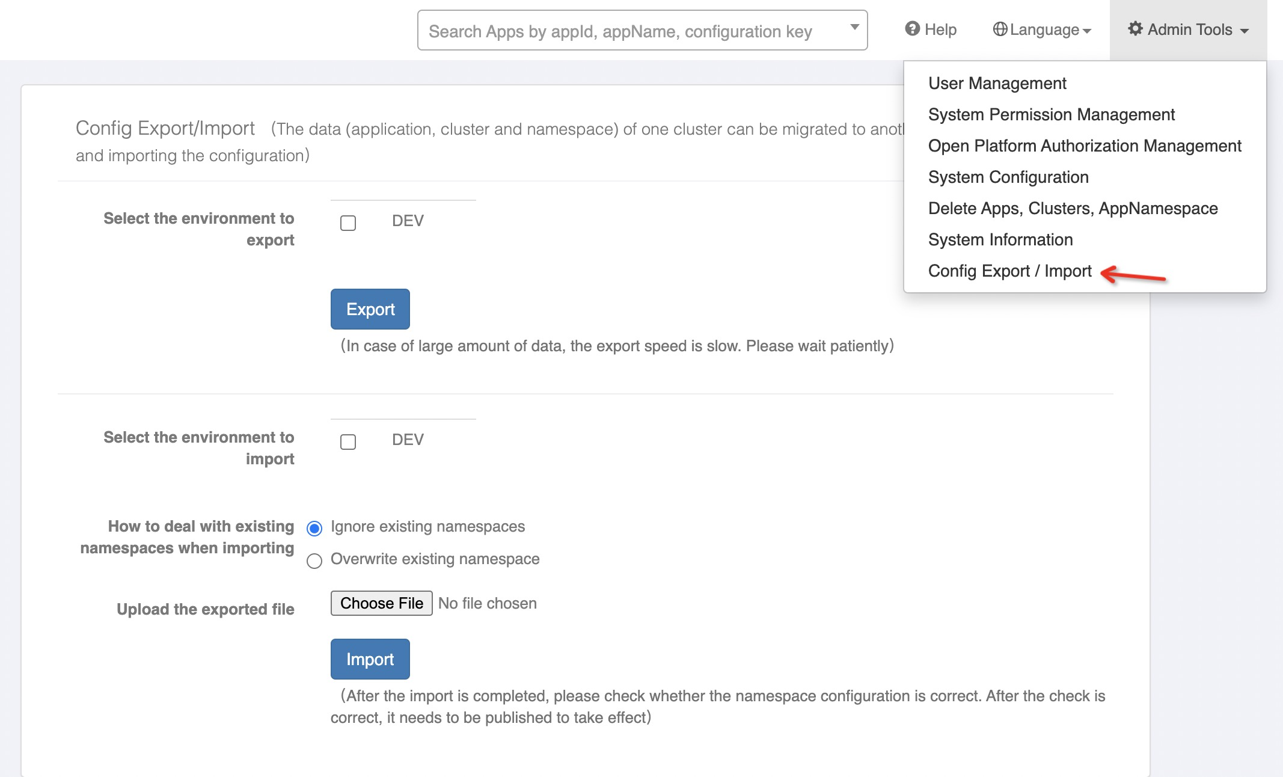Select the Overwrite existing namespace option
Image resolution: width=1283 pixels, height=777 pixels.
point(314,562)
